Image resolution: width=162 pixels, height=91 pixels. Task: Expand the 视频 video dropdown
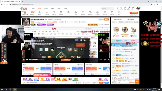[52, 9]
